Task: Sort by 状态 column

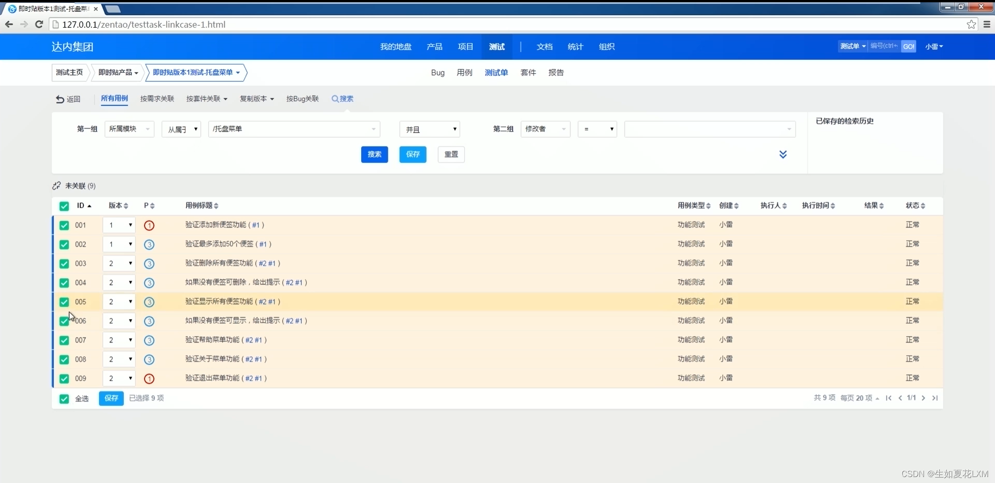Action: tap(915, 205)
